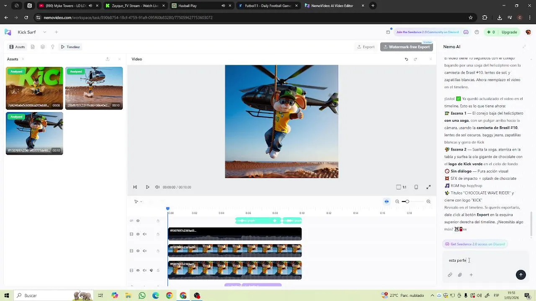The image size is (536, 301).
Task: Play the video preview
Action: pyautogui.click(x=147, y=187)
